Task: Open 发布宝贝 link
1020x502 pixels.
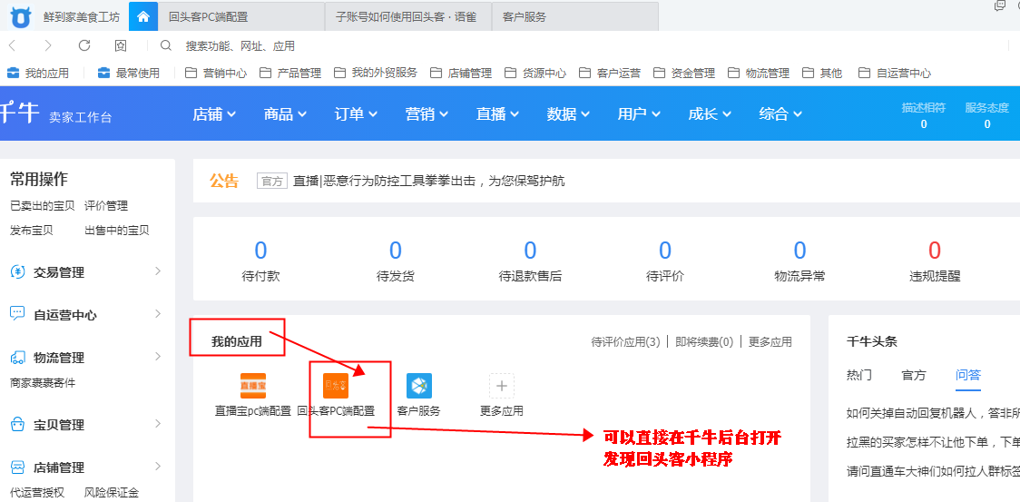Action: tap(31, 231)
